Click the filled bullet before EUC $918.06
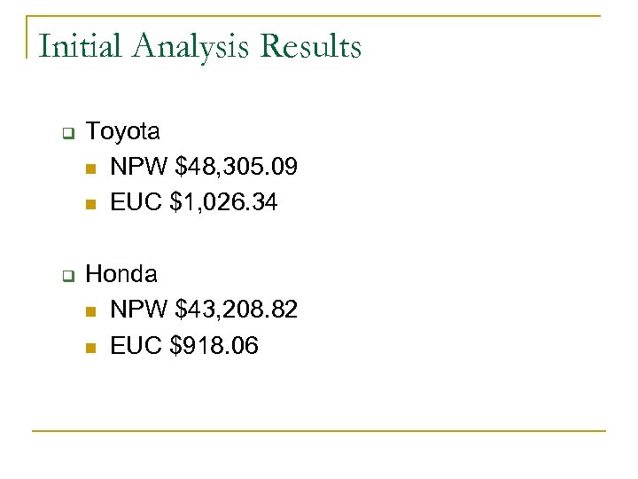Image resolution: width=638 pixels, height=479 pixels. click(91, 347)
